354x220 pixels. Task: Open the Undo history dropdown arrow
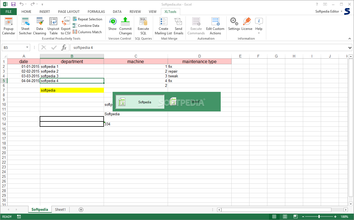26,4
